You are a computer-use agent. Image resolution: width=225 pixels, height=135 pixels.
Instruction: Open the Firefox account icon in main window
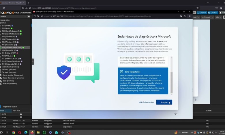221,8
